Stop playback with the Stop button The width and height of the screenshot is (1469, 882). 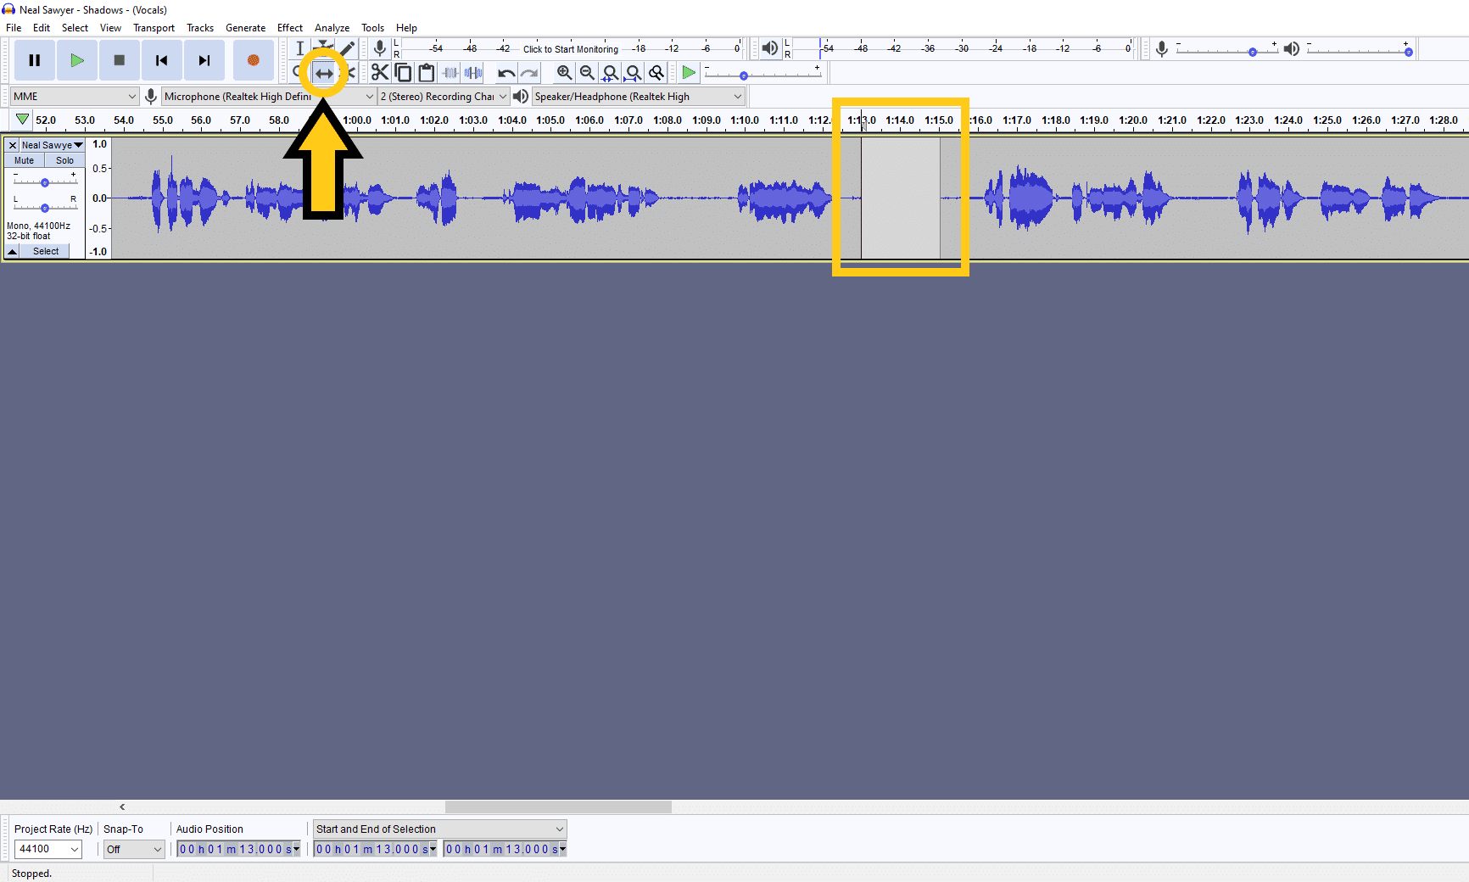119,60
